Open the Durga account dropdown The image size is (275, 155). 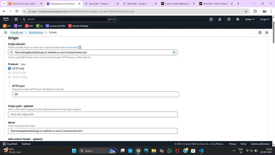[x=264, y=19]
